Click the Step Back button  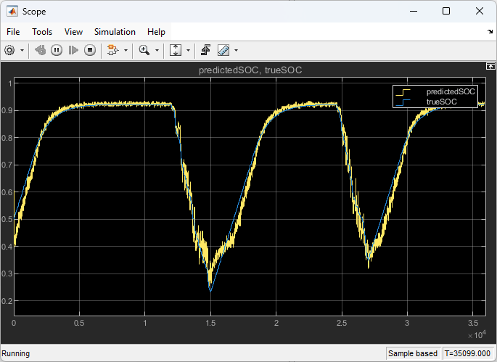(x=40, y=50)
